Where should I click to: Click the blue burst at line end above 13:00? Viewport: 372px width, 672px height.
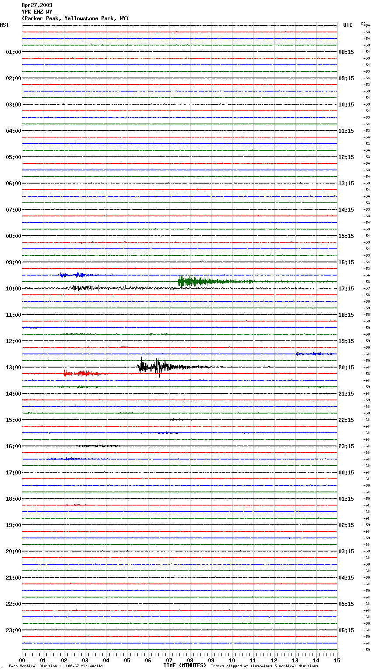(x=316, y=354)
